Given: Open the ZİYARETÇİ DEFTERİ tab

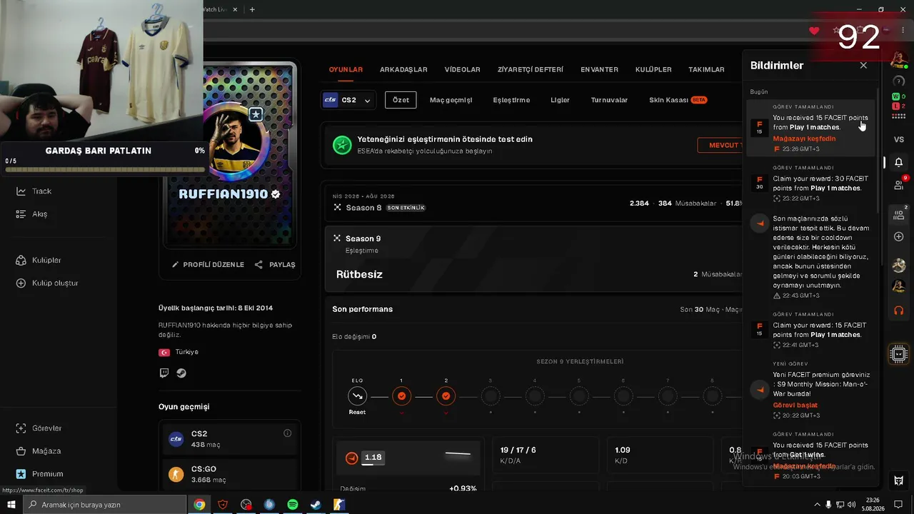Looking at the screenshot, I should pos(531,70).
